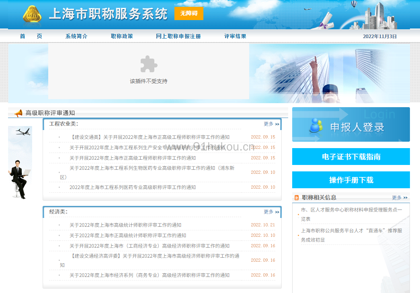Click the airplane image in left sidebar

coord(20,132)
